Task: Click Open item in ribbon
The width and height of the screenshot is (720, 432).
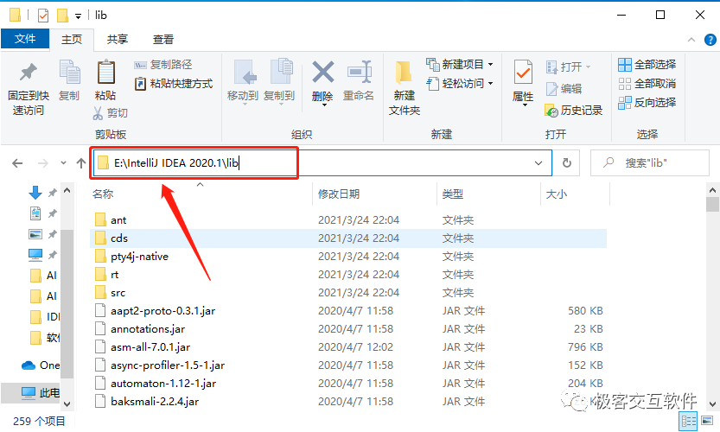Action: 568,67
